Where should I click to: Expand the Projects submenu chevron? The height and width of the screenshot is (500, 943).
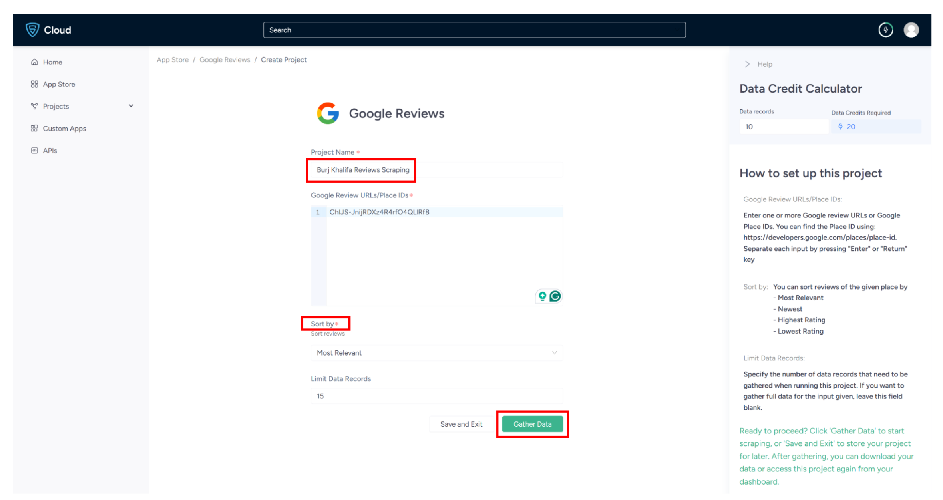131,106
